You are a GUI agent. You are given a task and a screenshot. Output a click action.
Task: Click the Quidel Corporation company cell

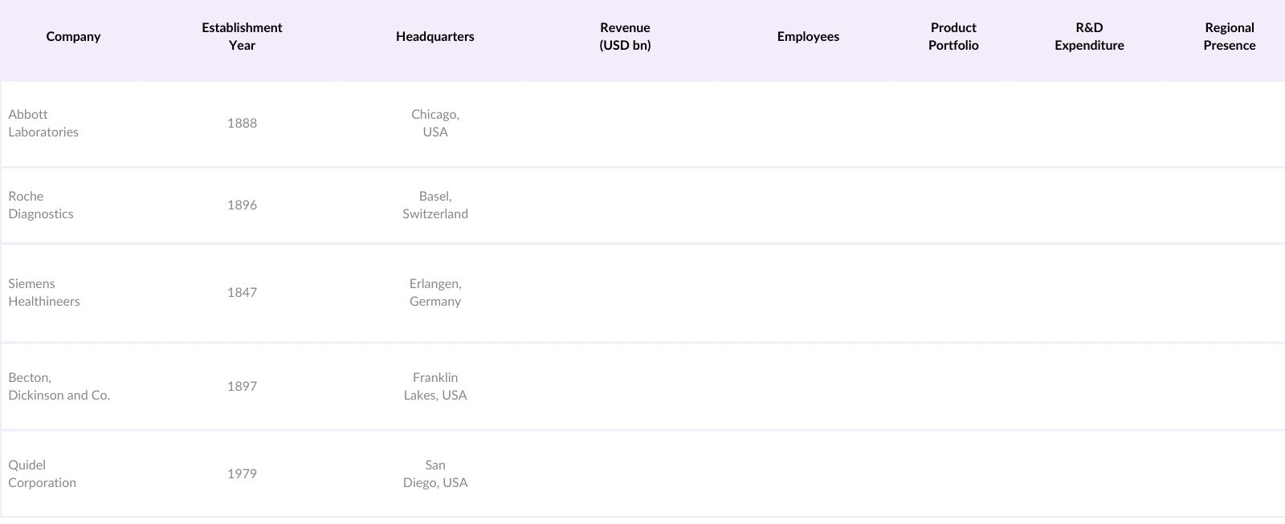tap(43, 474)
